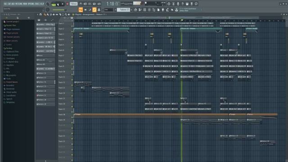This screenshot has height=162, width=288.
Task: Click arrow right of pattern selector
Action: [x=131, y=9]
